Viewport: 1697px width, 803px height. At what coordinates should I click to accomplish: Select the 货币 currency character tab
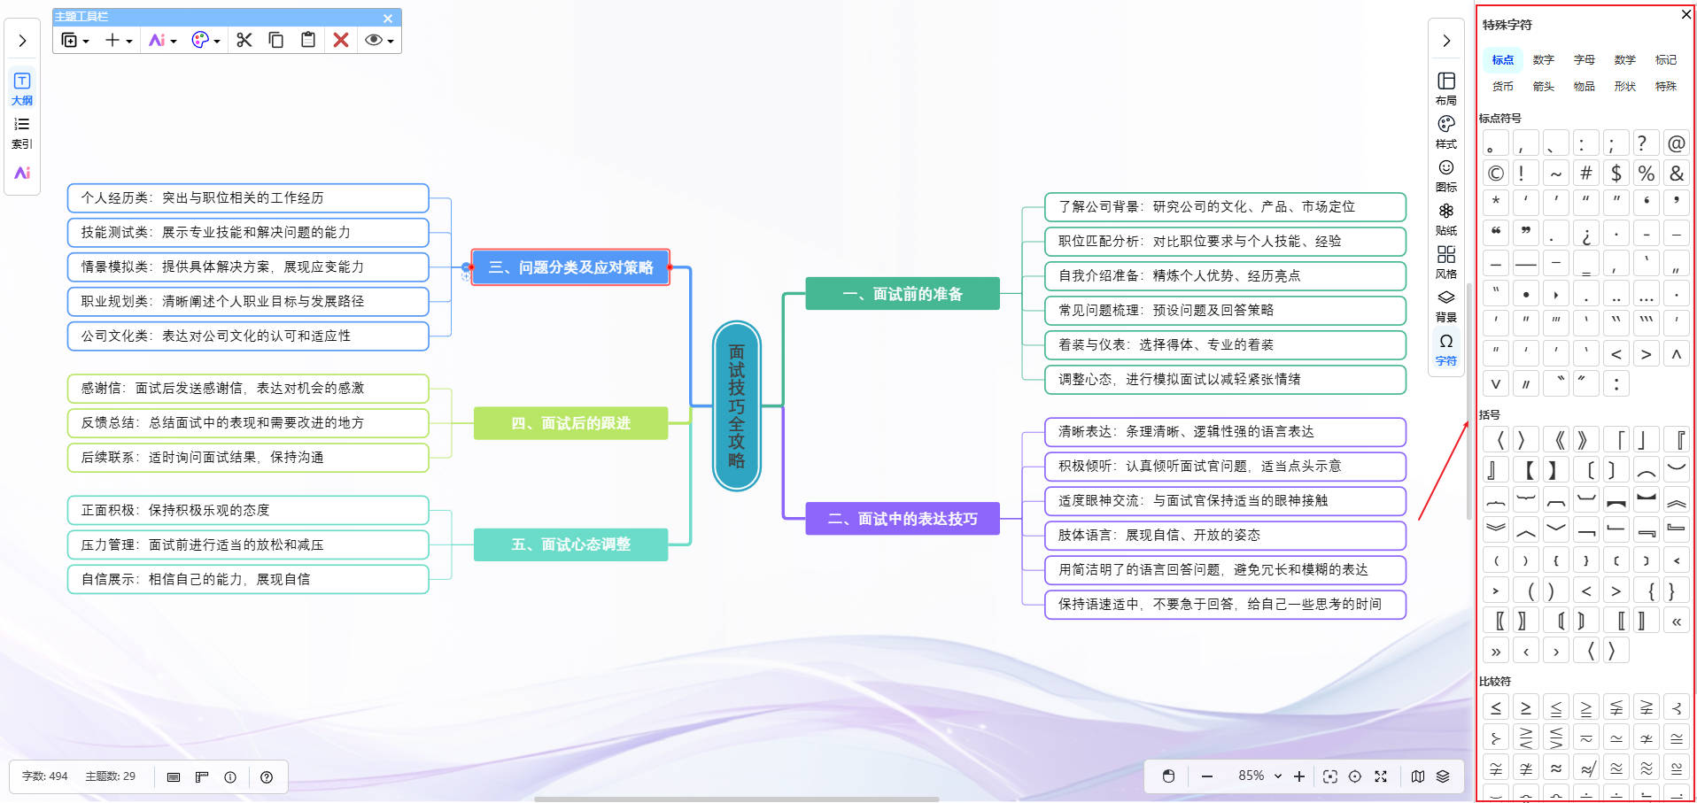pyautogui.click(x=1502, y=87)
